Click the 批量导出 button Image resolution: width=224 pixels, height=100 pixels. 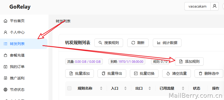112,73
